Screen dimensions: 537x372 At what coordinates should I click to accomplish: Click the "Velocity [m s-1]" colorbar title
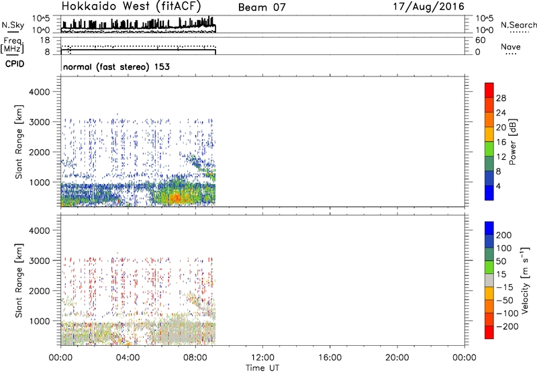point(525,280)
